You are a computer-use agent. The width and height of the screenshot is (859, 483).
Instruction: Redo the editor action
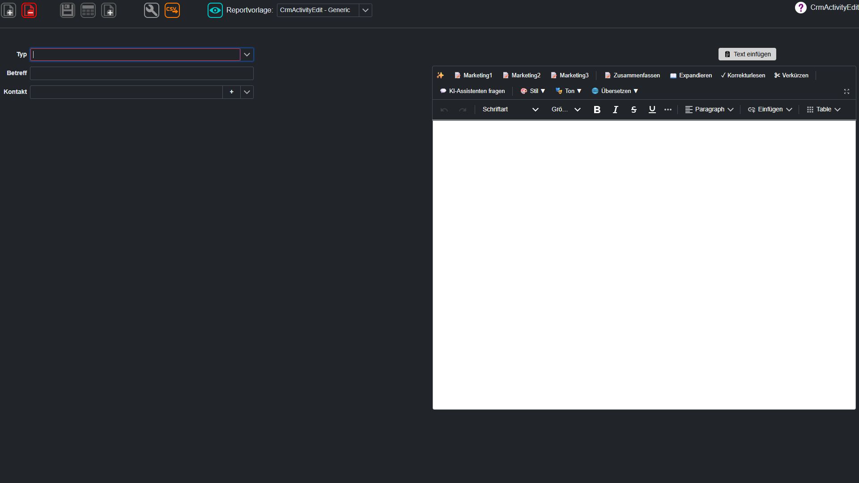click(x=463, y=110)
